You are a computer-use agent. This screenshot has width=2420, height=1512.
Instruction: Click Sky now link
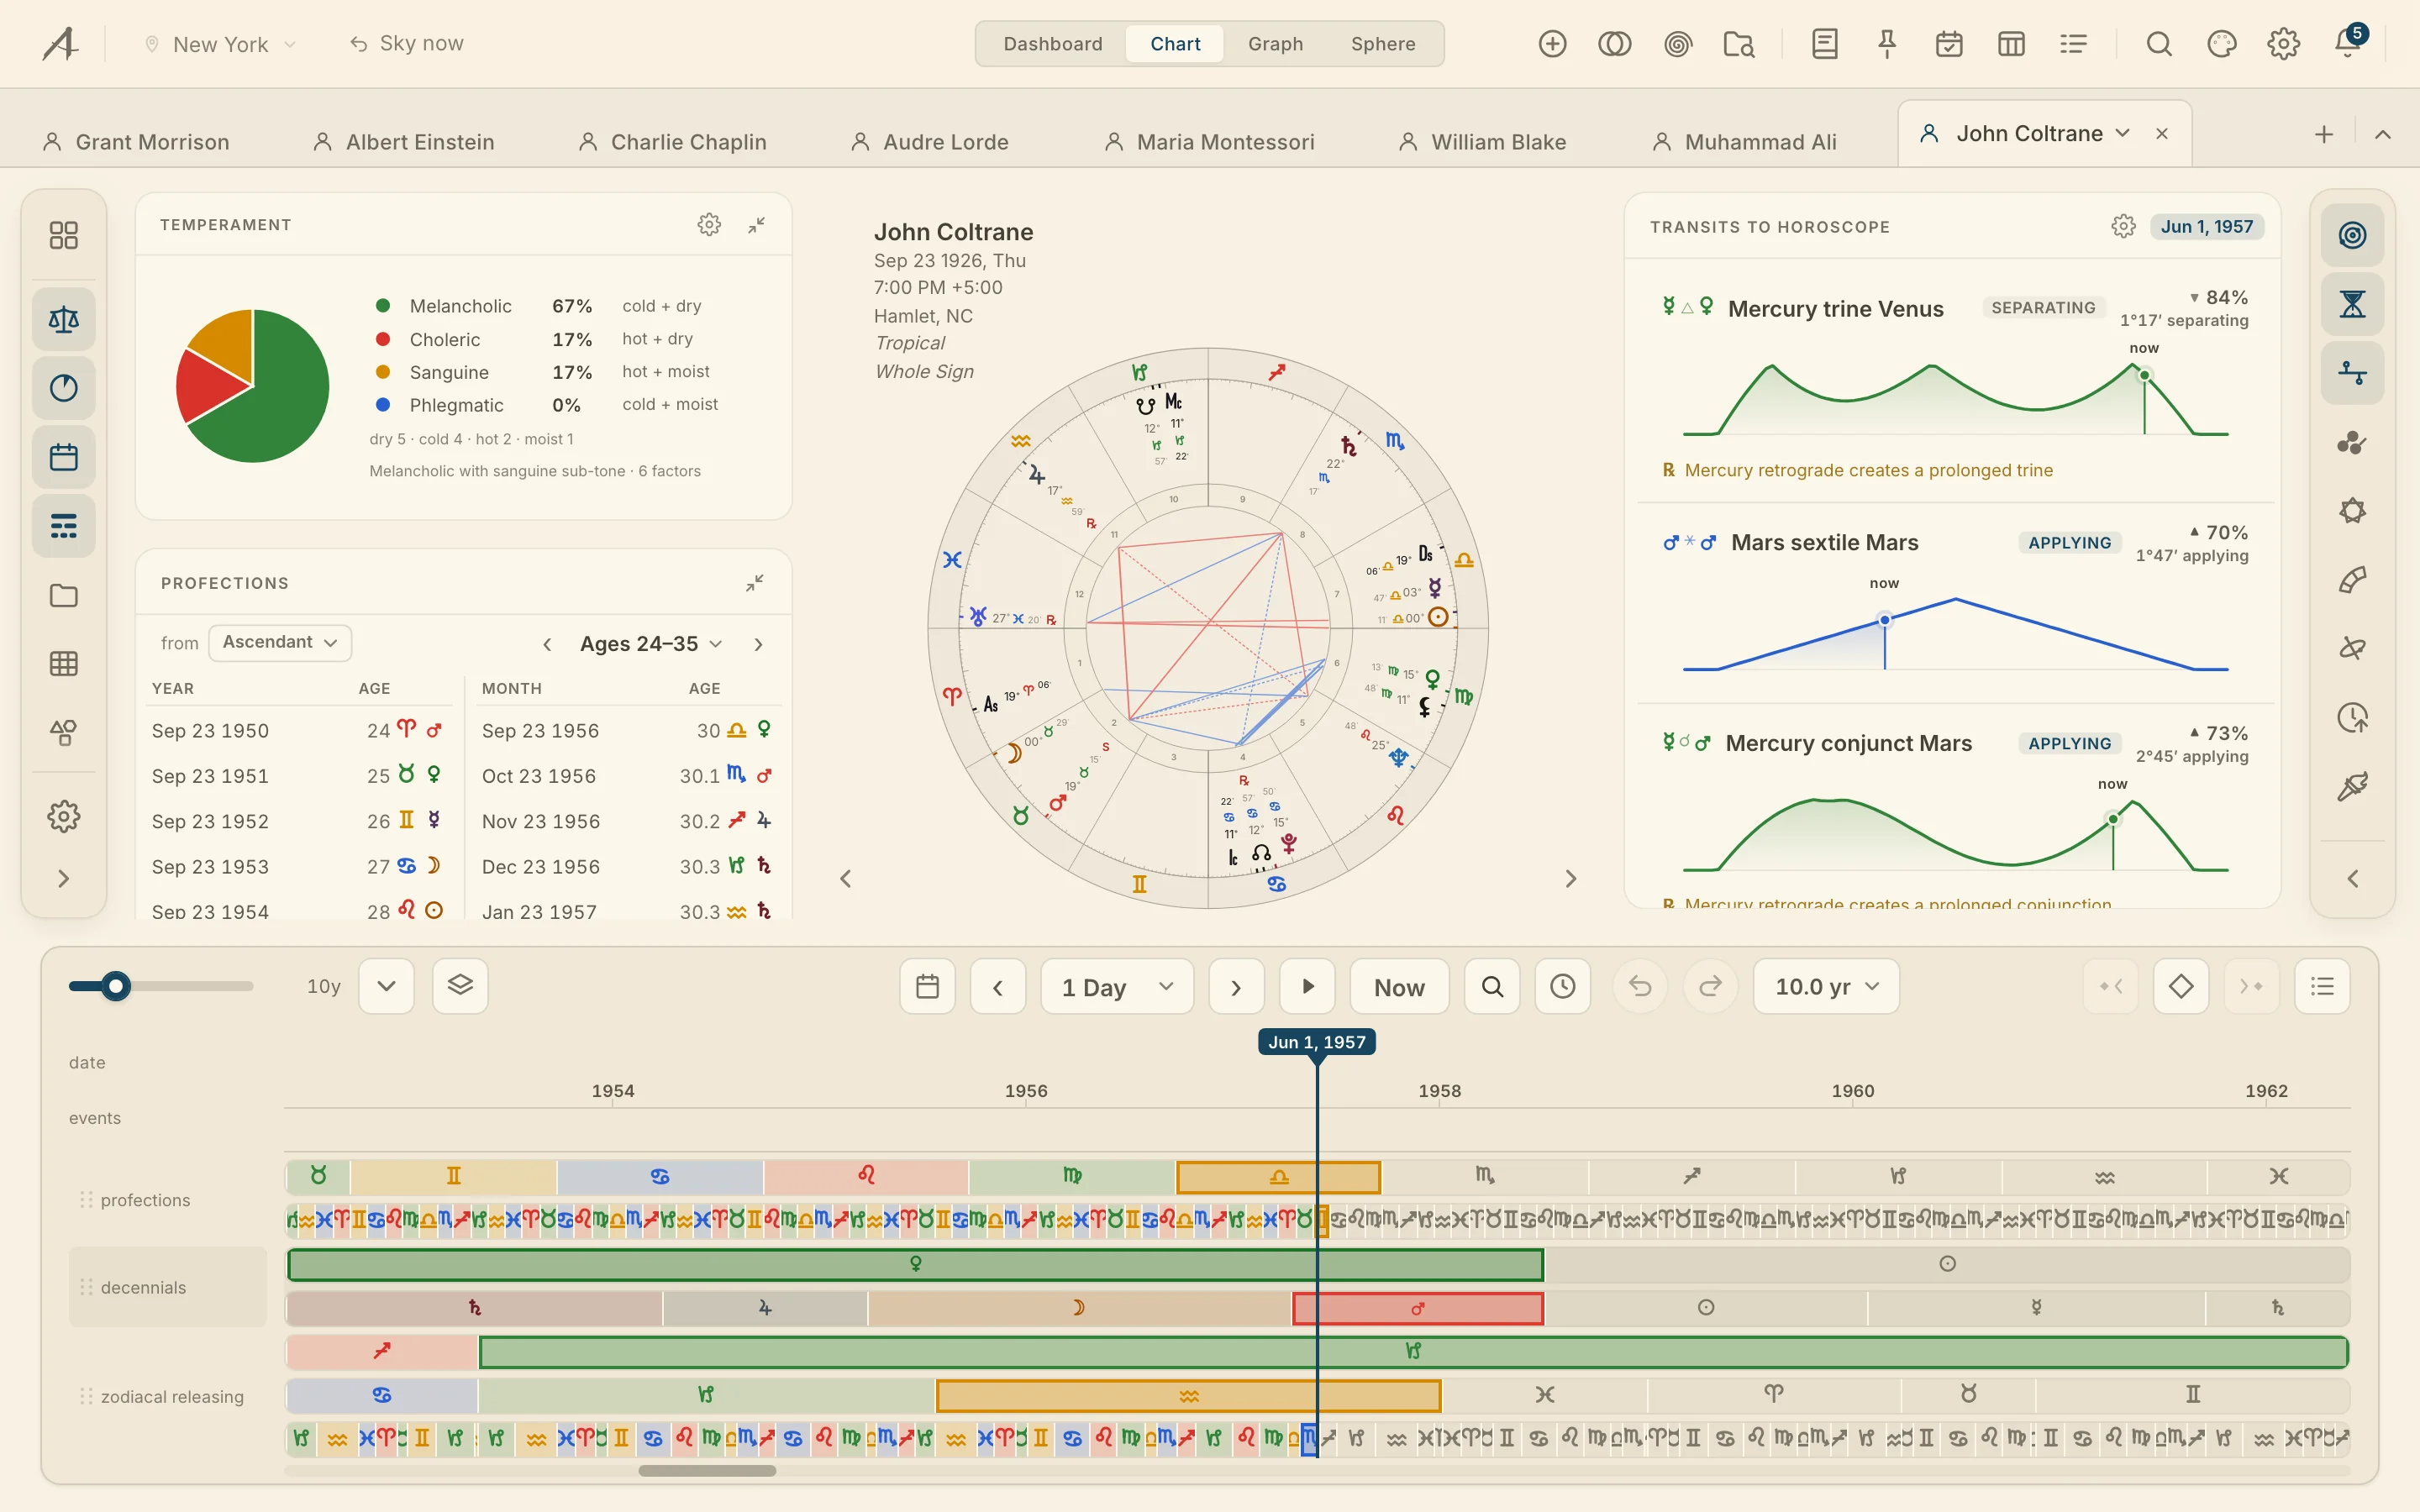pos(406,44)
